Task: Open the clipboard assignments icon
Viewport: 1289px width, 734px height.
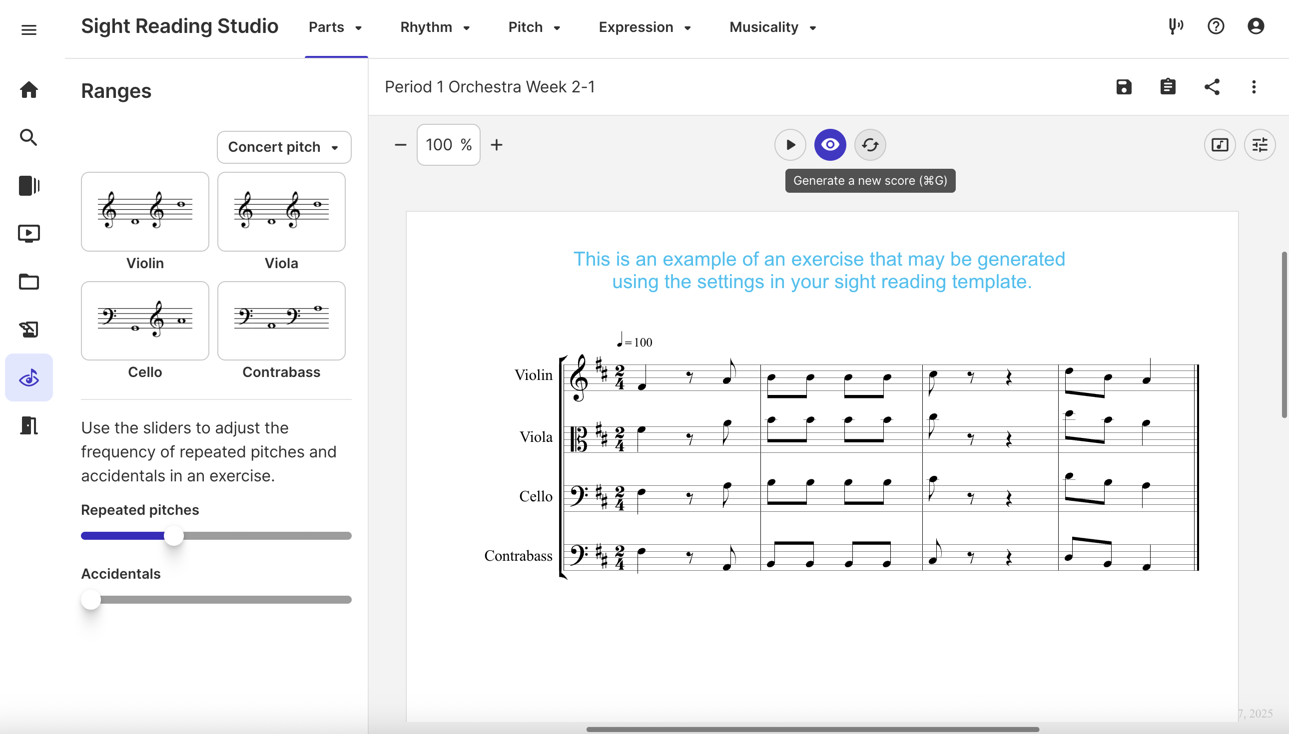Action: (x=1169, y=87)
